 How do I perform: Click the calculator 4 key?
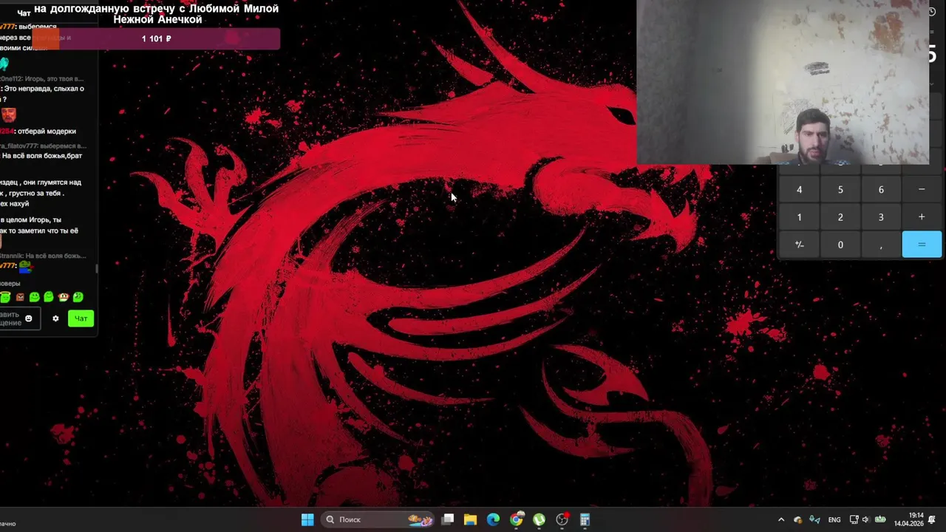click(x=799, y=190)
